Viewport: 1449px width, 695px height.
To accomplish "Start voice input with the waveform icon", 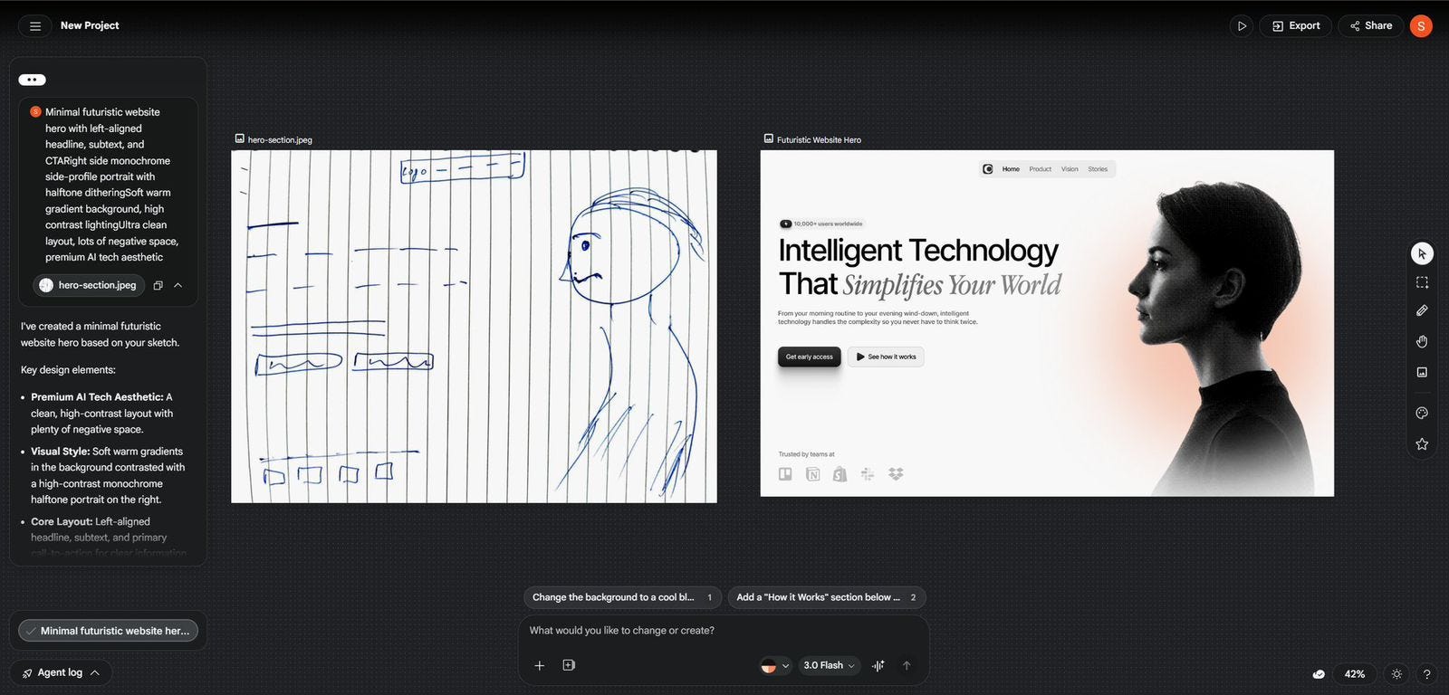I will coord(878,665).
